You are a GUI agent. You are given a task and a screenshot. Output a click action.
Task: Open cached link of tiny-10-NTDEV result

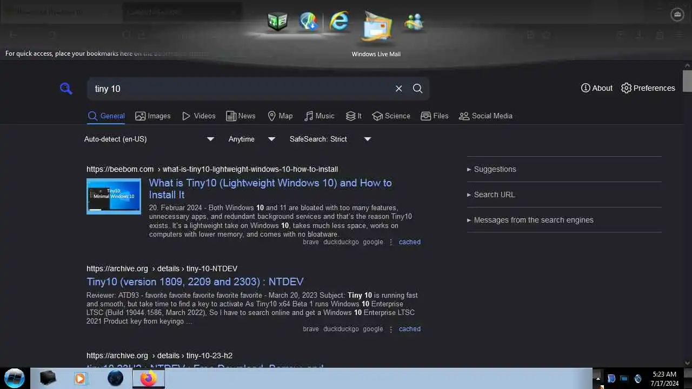coord(410,328)
